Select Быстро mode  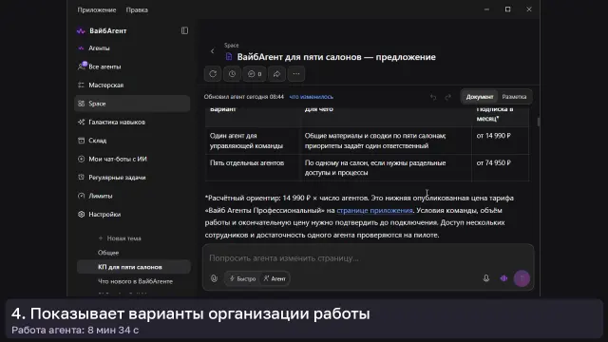(x=243, y=278)
